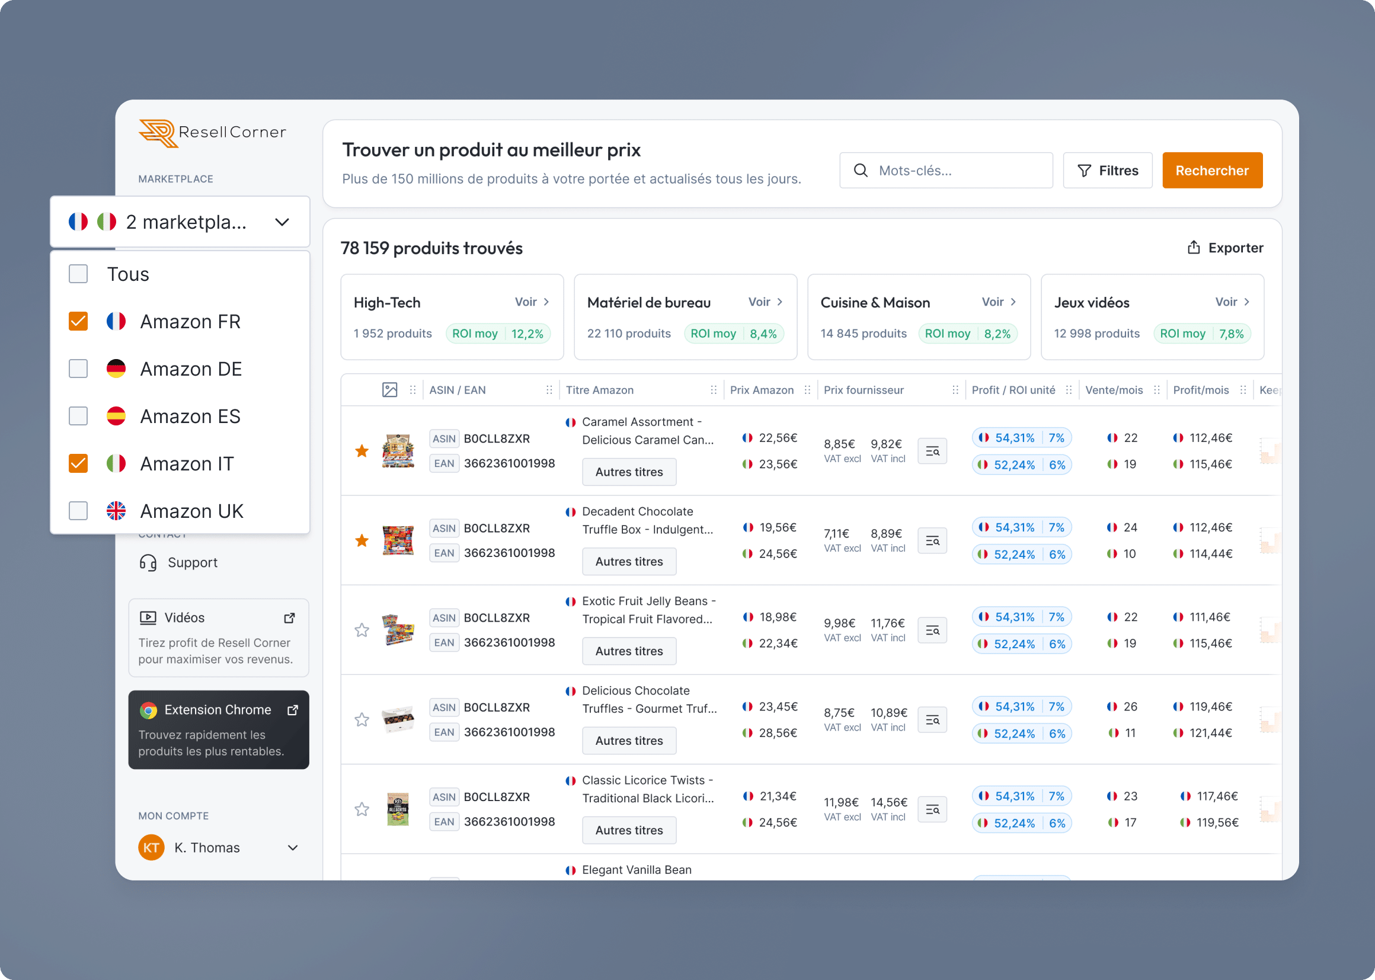
Task: Expand the K. Thomas account menu
Action: (x=293, y=847)
